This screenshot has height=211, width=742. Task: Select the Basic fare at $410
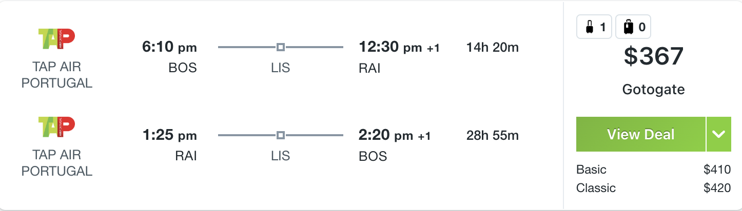(653, 170)
